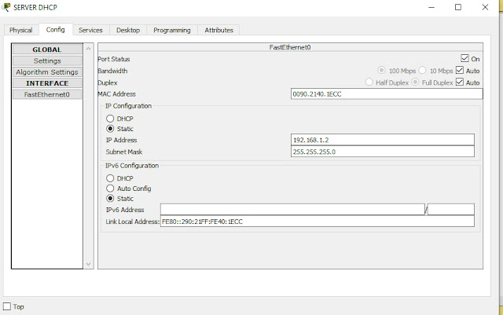Click the IPv6 Address input field
The width and height of the screenshot is (503, 315).
coord(292,210)
